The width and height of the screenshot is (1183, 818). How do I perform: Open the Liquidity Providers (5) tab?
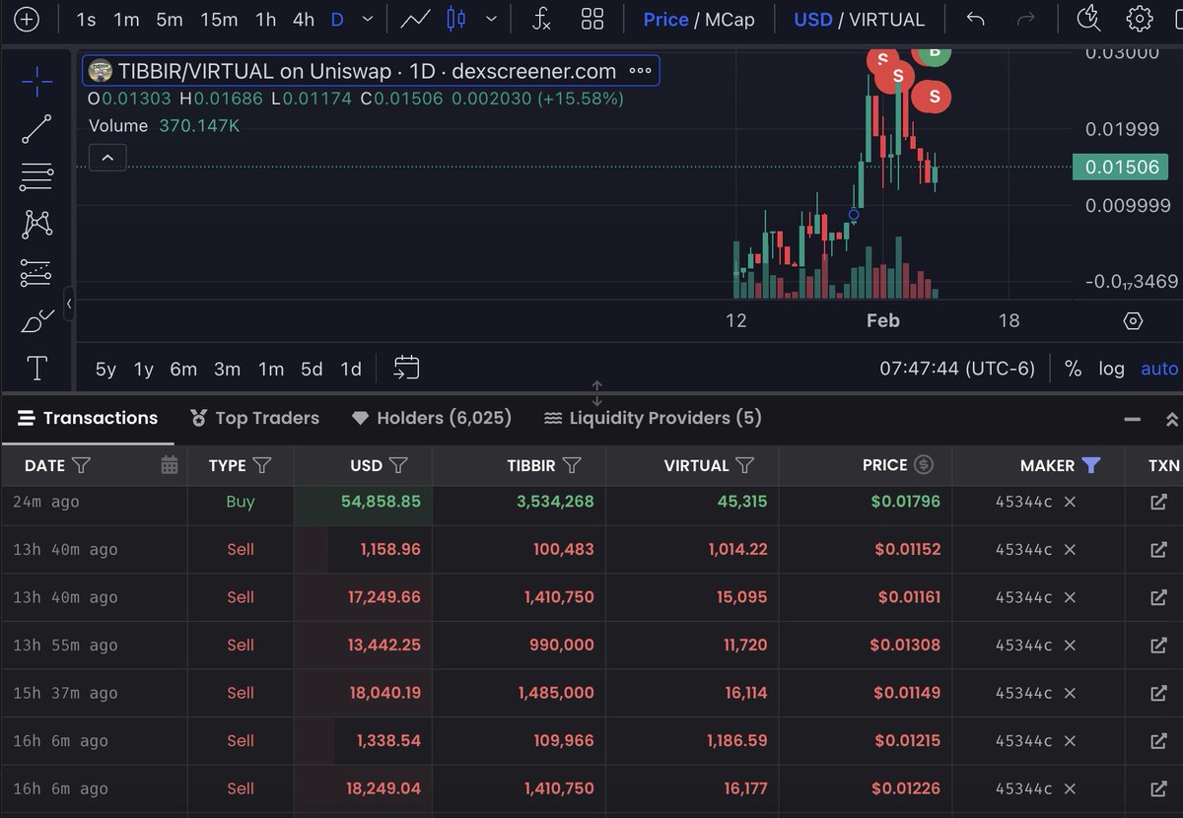pyautogui.click(x=653, y=418)
